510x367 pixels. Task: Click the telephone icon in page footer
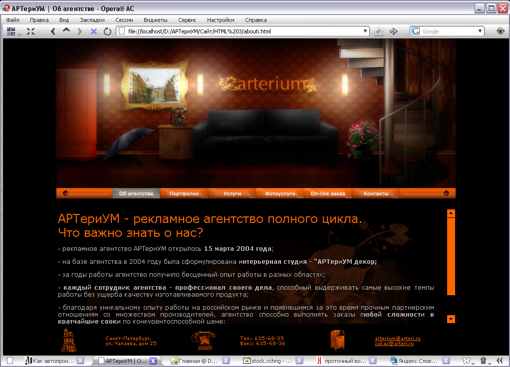pos(204,340)
